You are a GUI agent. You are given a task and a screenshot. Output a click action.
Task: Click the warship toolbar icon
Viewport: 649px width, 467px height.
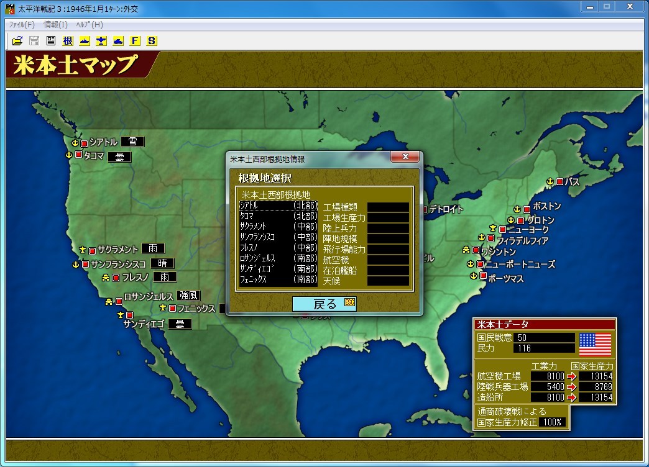(x=85, y=40)
